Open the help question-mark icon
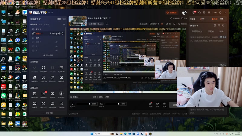Screen dimensions: 242x136 coord(204,12)
